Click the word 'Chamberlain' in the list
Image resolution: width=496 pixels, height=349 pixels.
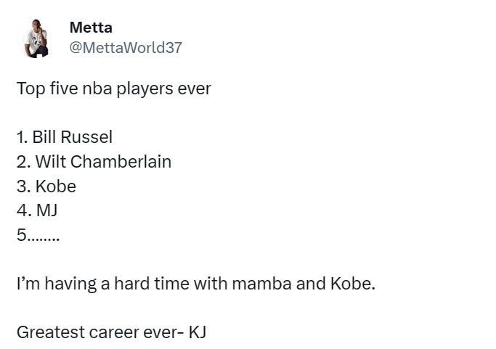pos(121,162)
